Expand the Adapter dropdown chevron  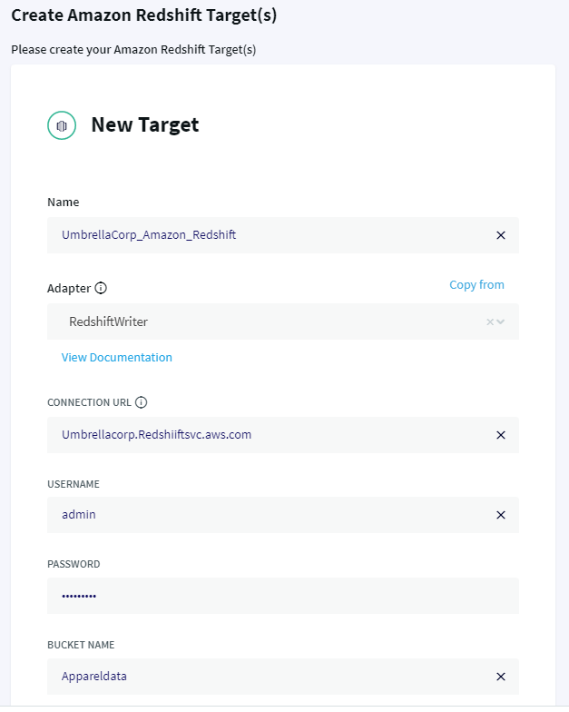point(501,321)
